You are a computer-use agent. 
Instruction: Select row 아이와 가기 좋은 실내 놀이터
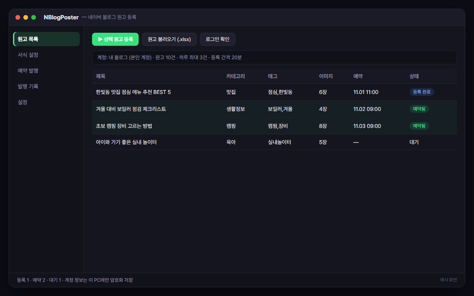click(x=275, y=142)
